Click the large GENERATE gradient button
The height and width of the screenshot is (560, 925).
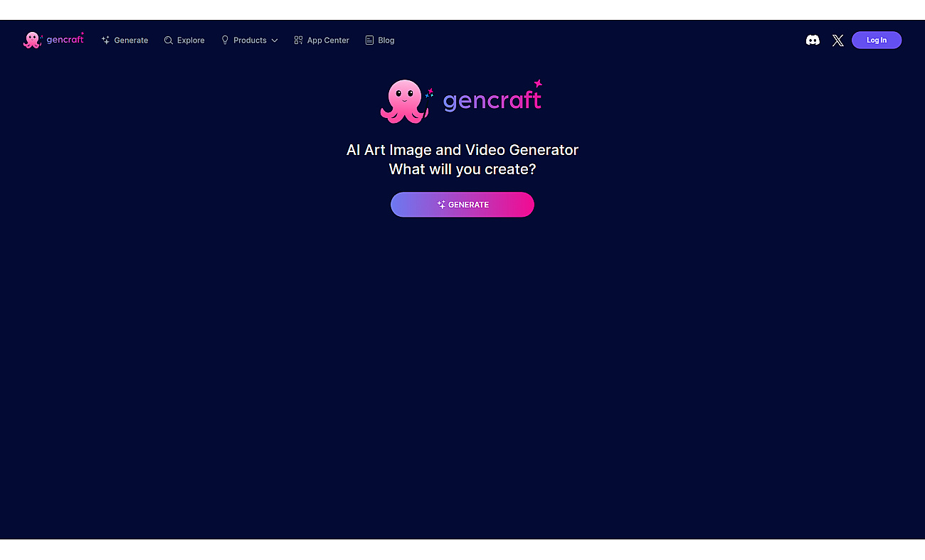coord(462,205)
